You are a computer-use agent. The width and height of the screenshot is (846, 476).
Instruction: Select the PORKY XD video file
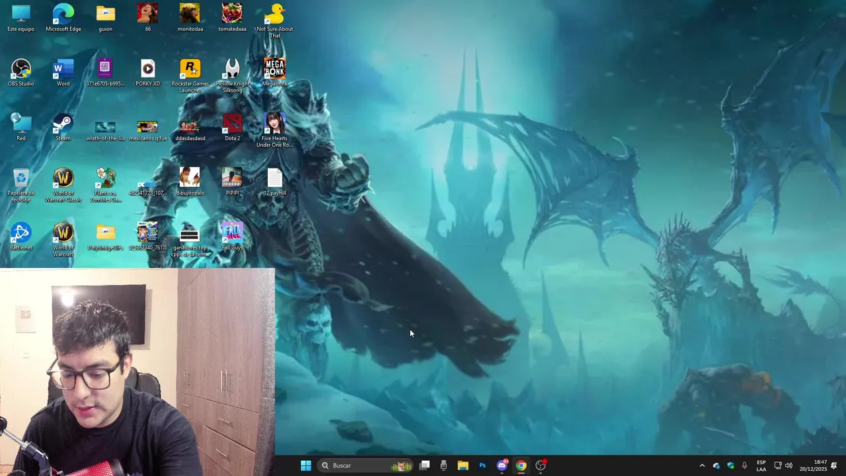point(147,73)
